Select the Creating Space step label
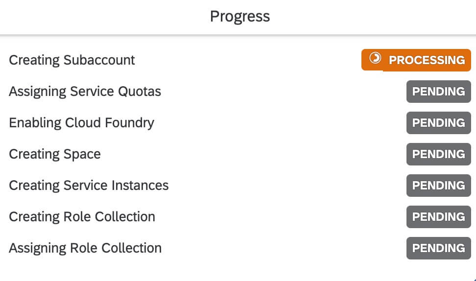The height and width of the screenshot is (281, 476). tap(55, 154)
